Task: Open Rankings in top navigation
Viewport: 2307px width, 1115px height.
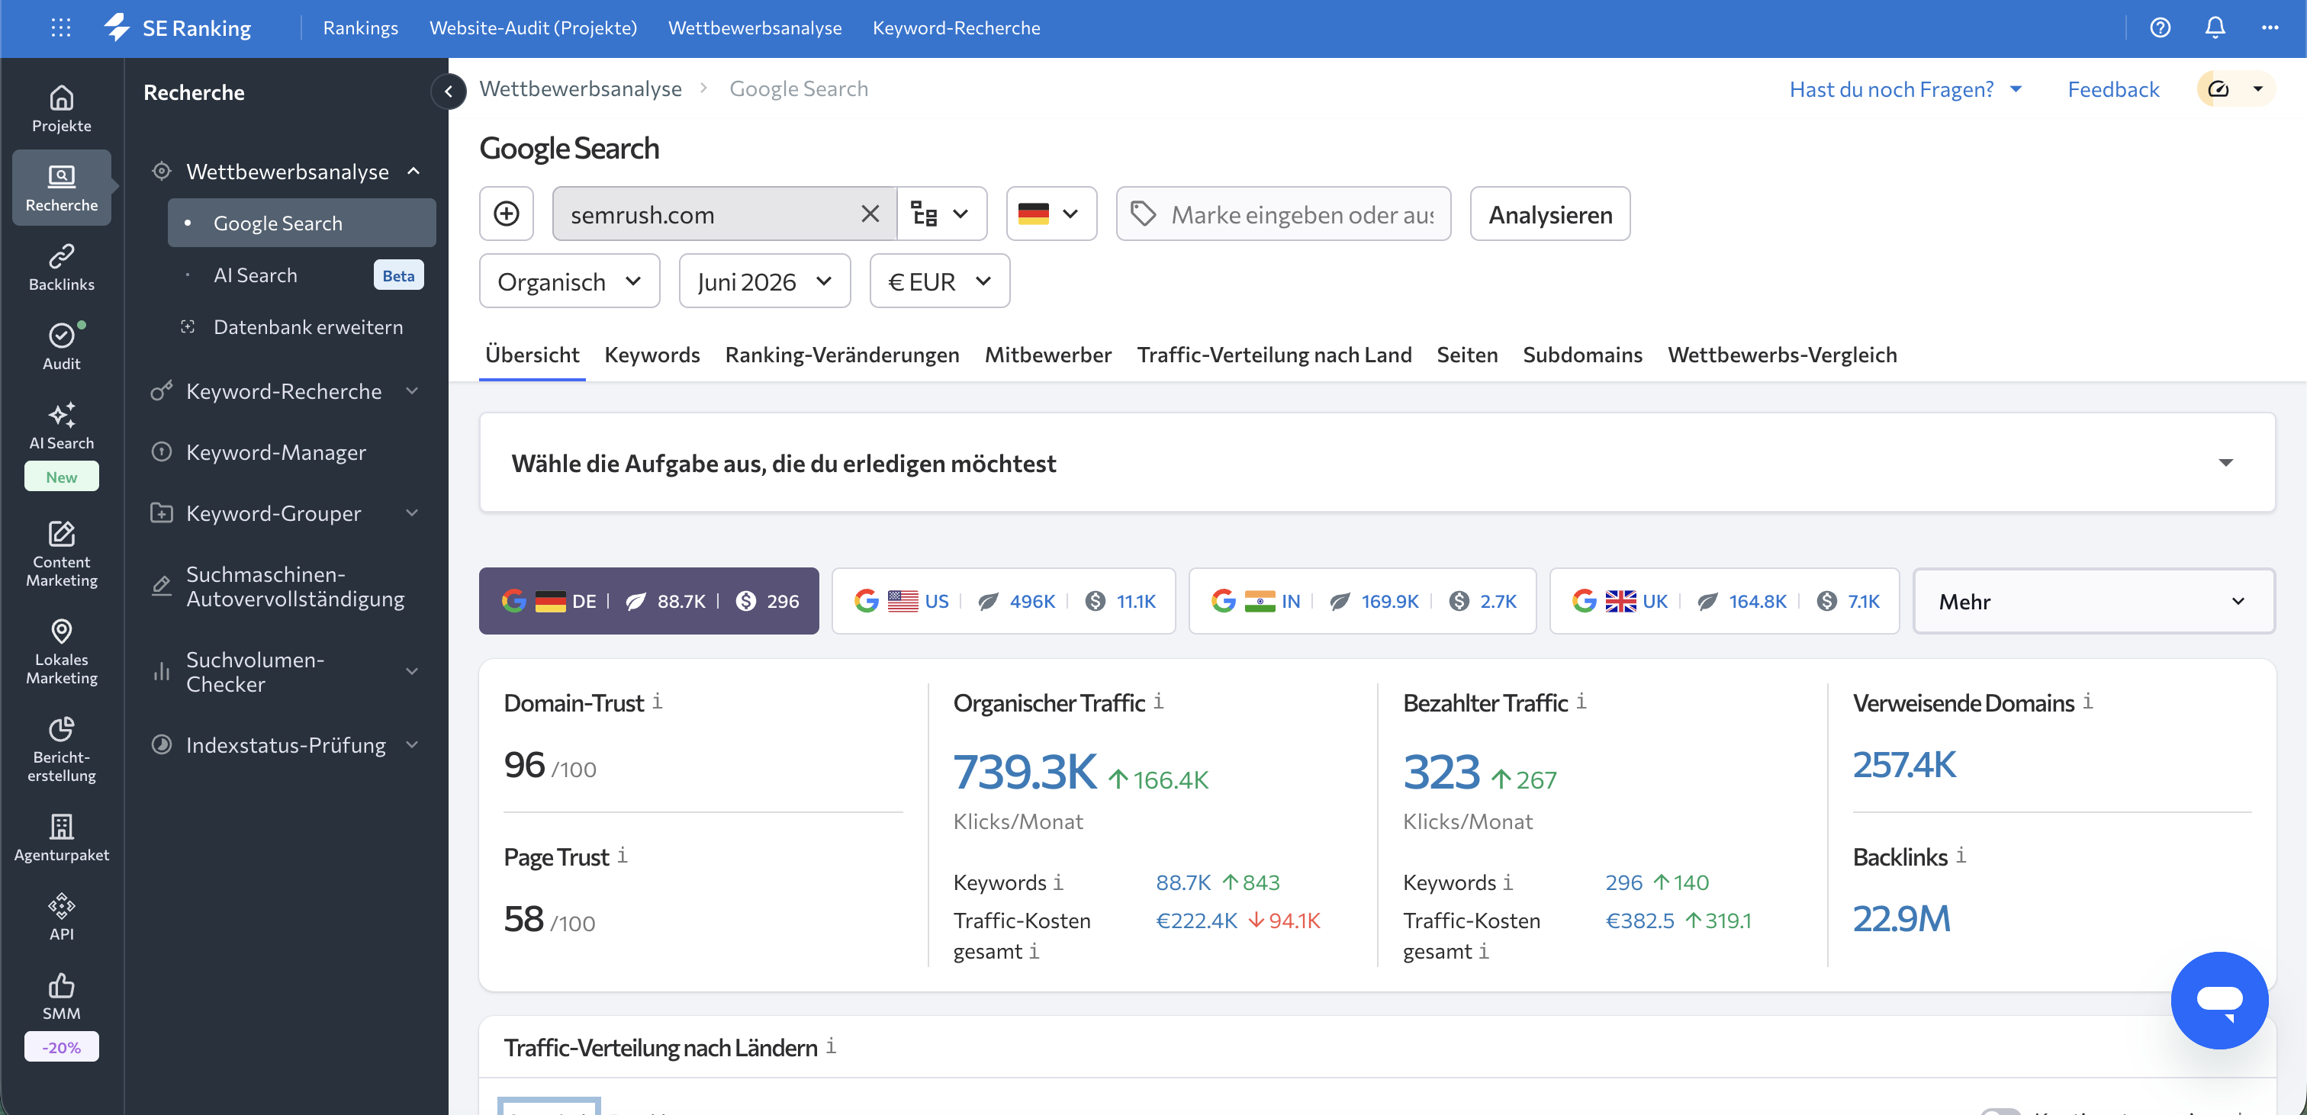Action: click(361, 27)
